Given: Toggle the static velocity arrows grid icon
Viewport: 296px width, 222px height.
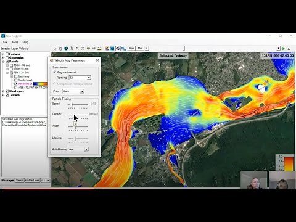Looking at the screenshot, I should tap(112, 49).
